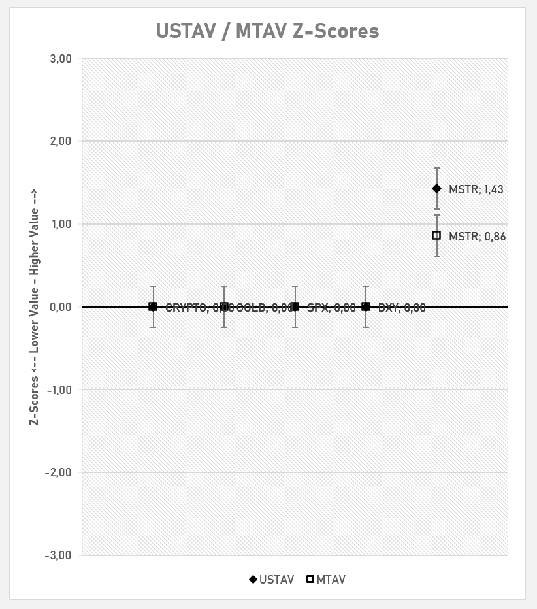Click the DXY data point marker
This screenshot has width=537, height=609.
click(366, 306)
